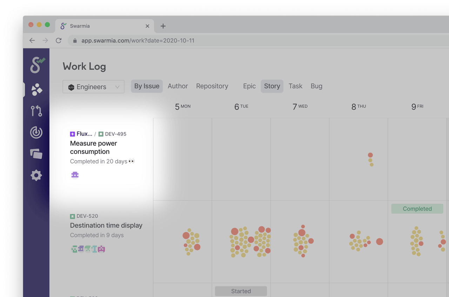Screen dimensions: 449x297
Task: Toggle the By Issue view filter
Action: click(x=147, y=86)
